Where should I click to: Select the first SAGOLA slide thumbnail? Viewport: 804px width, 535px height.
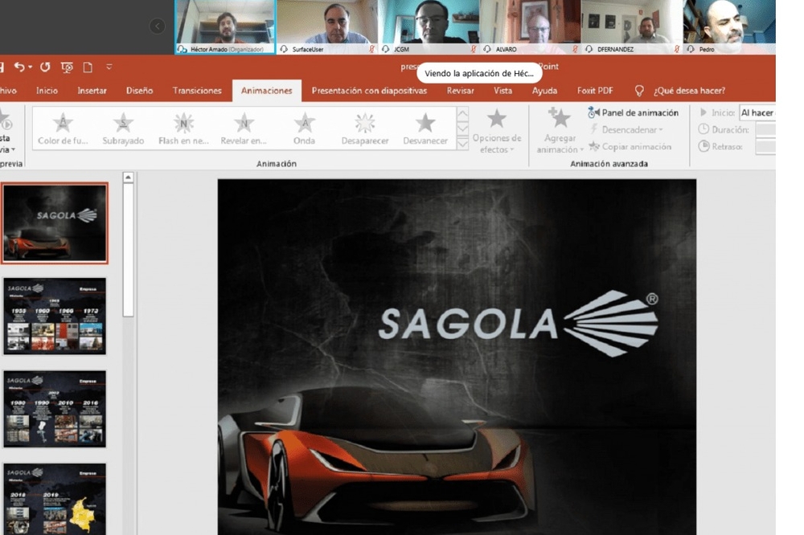tap(55, 222)
